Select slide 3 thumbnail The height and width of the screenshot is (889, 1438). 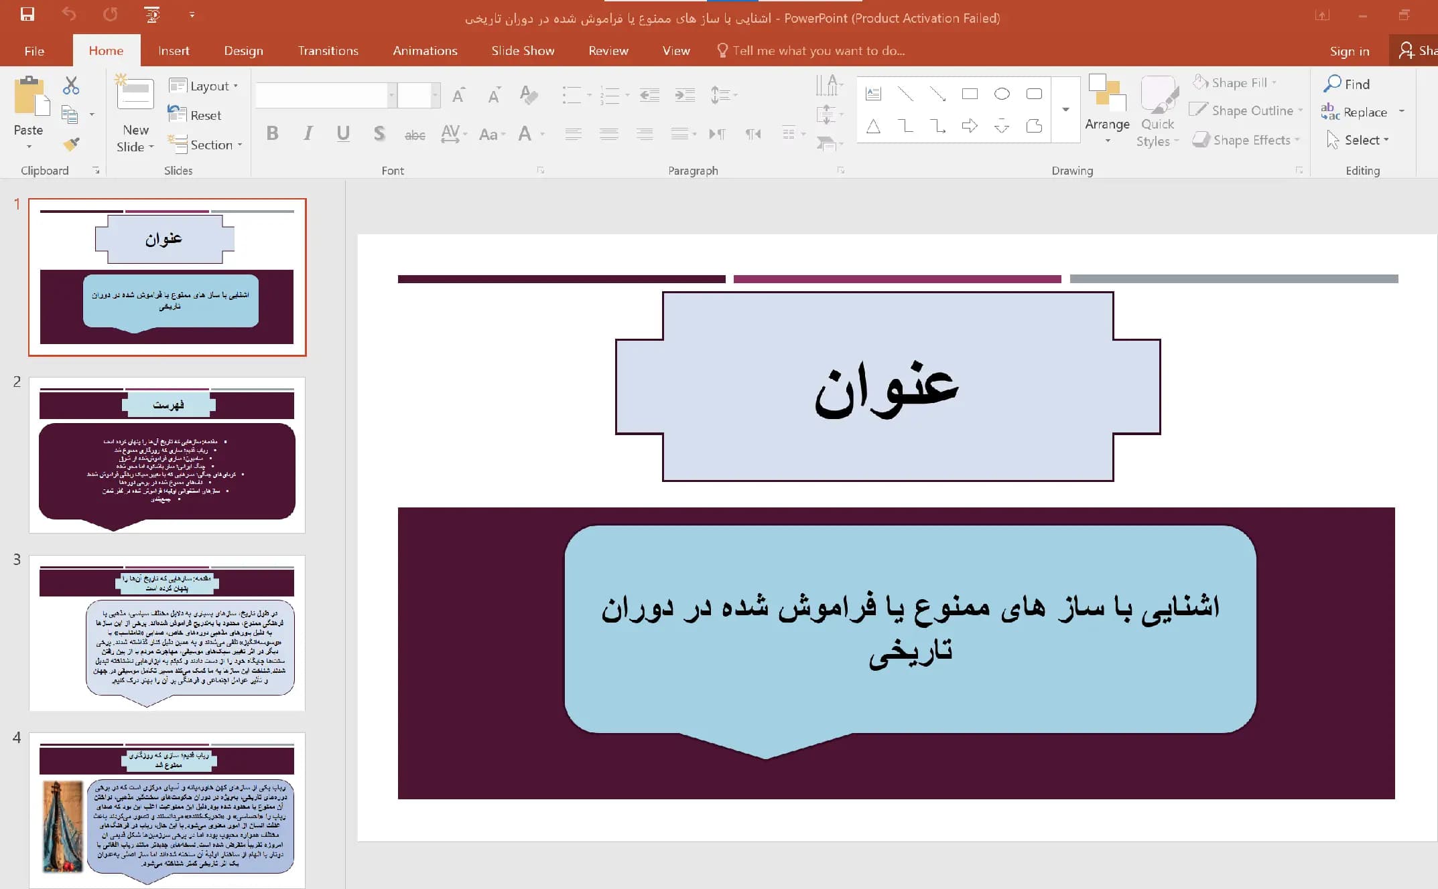click(167, 633)
